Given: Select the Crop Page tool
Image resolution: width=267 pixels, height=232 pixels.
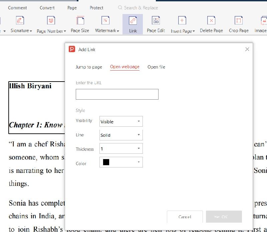Looking at the screenshot, I should (239, 24).
